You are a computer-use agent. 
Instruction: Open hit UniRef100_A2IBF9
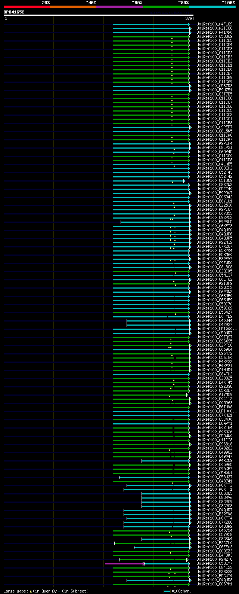214,283
